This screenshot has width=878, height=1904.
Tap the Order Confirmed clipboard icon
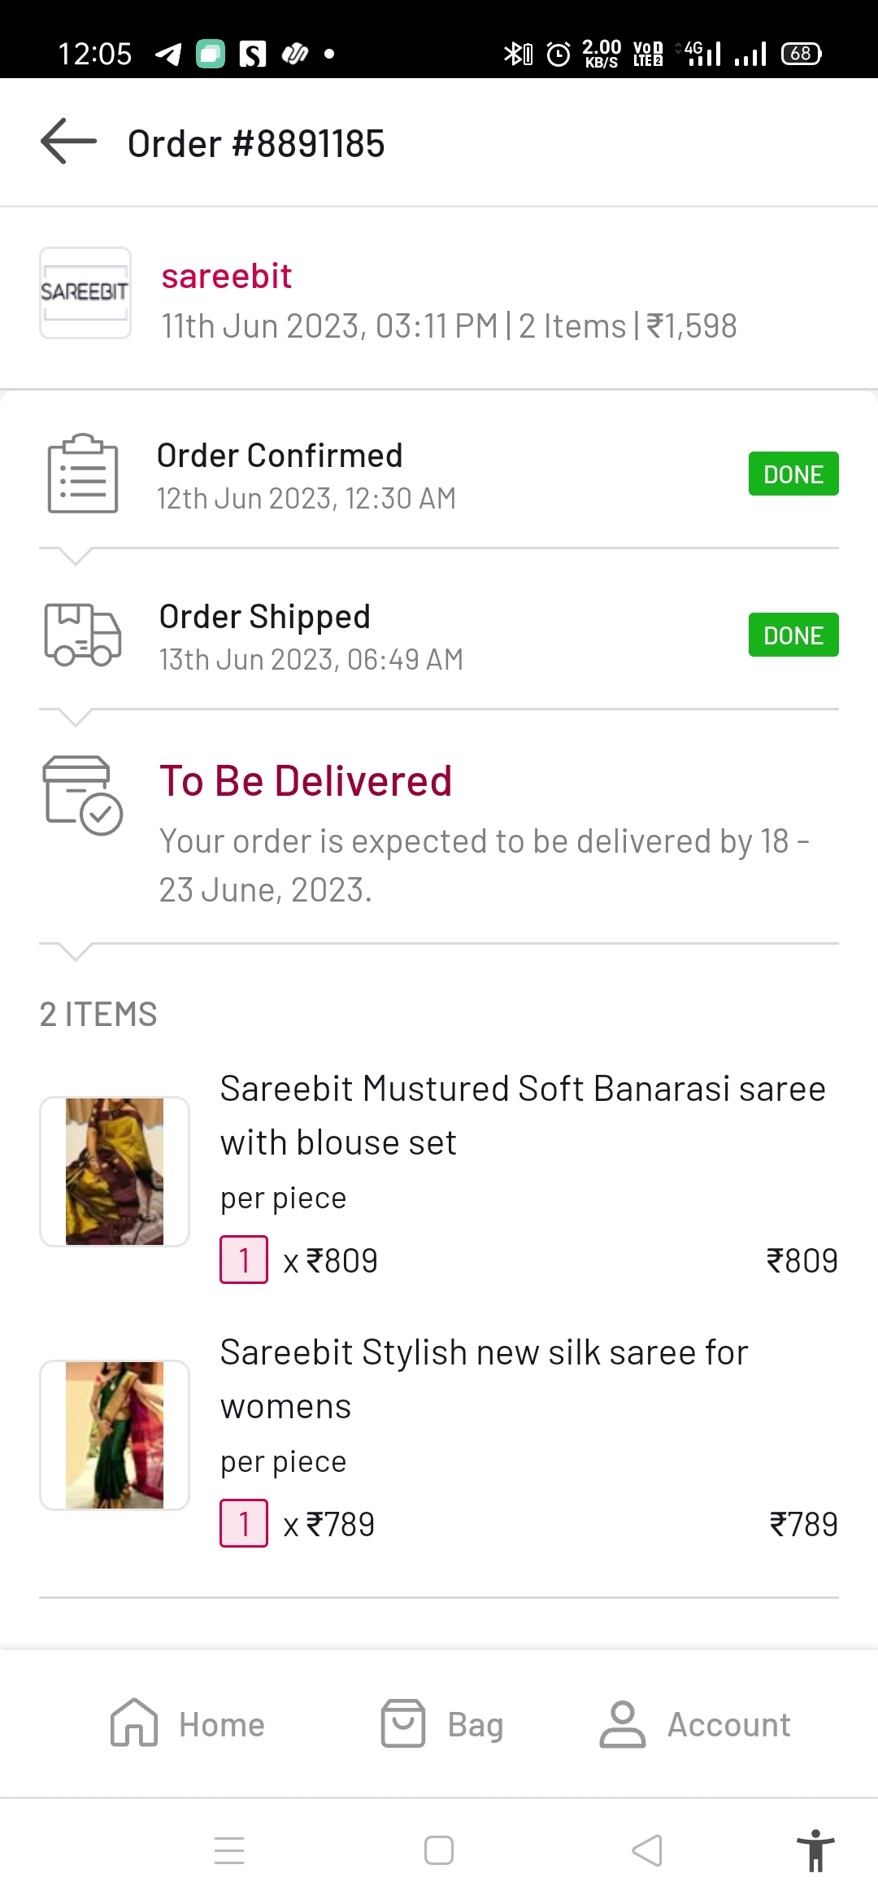tap(82, 474)
